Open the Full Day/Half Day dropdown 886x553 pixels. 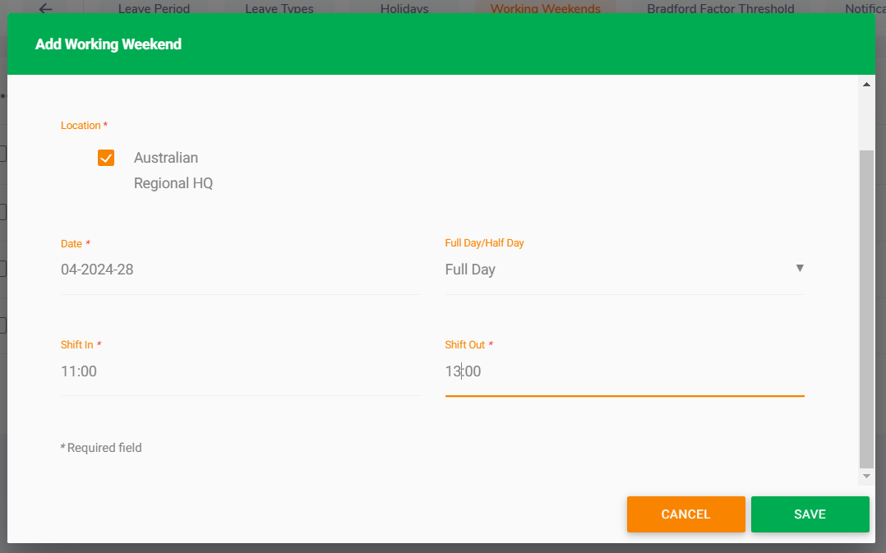point(624,270)
